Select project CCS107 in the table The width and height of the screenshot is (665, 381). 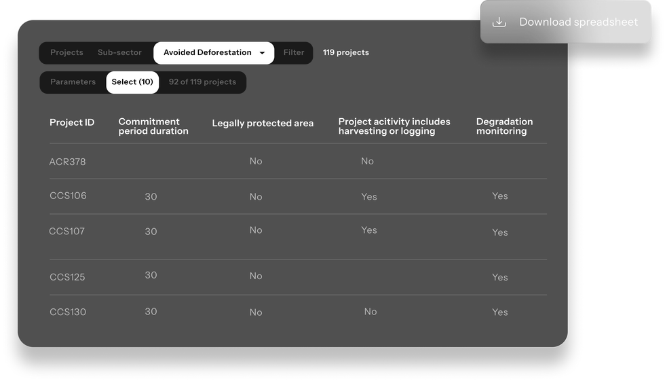pyautogui.click(x=298, y=237)
